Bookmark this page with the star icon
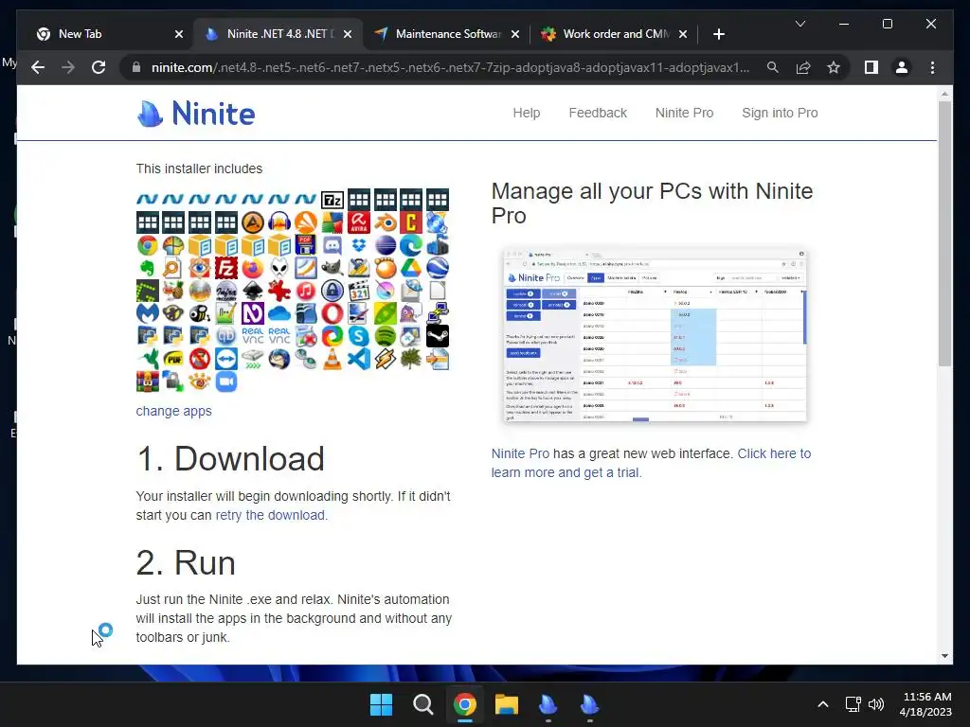This screenshot has height=727, width=970. click(834, 67)
